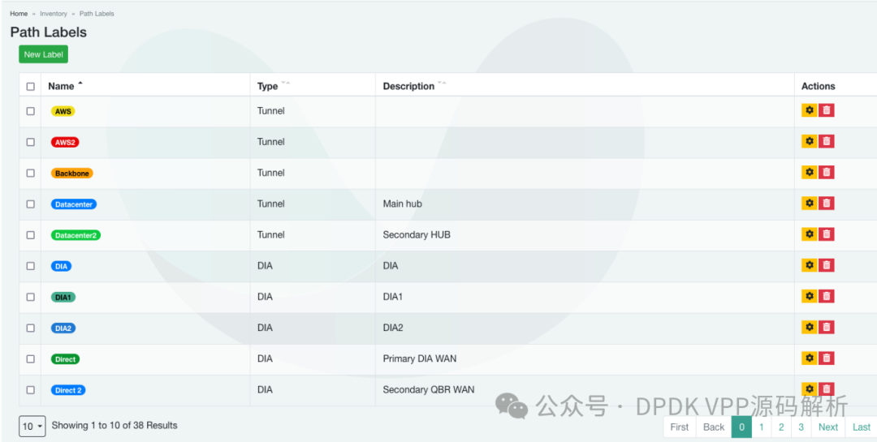The width and height of the screenshot is (877, 442).
Task: Click the green Direct label badge
Action: point(66,359)
